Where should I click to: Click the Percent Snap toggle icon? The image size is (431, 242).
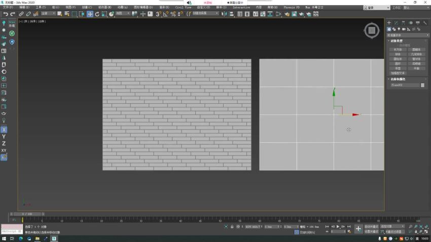coord(173,14)
